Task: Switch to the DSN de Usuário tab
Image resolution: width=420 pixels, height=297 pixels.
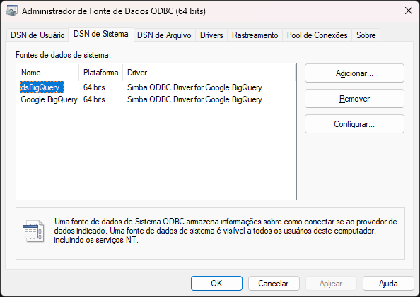Action: 37,35
